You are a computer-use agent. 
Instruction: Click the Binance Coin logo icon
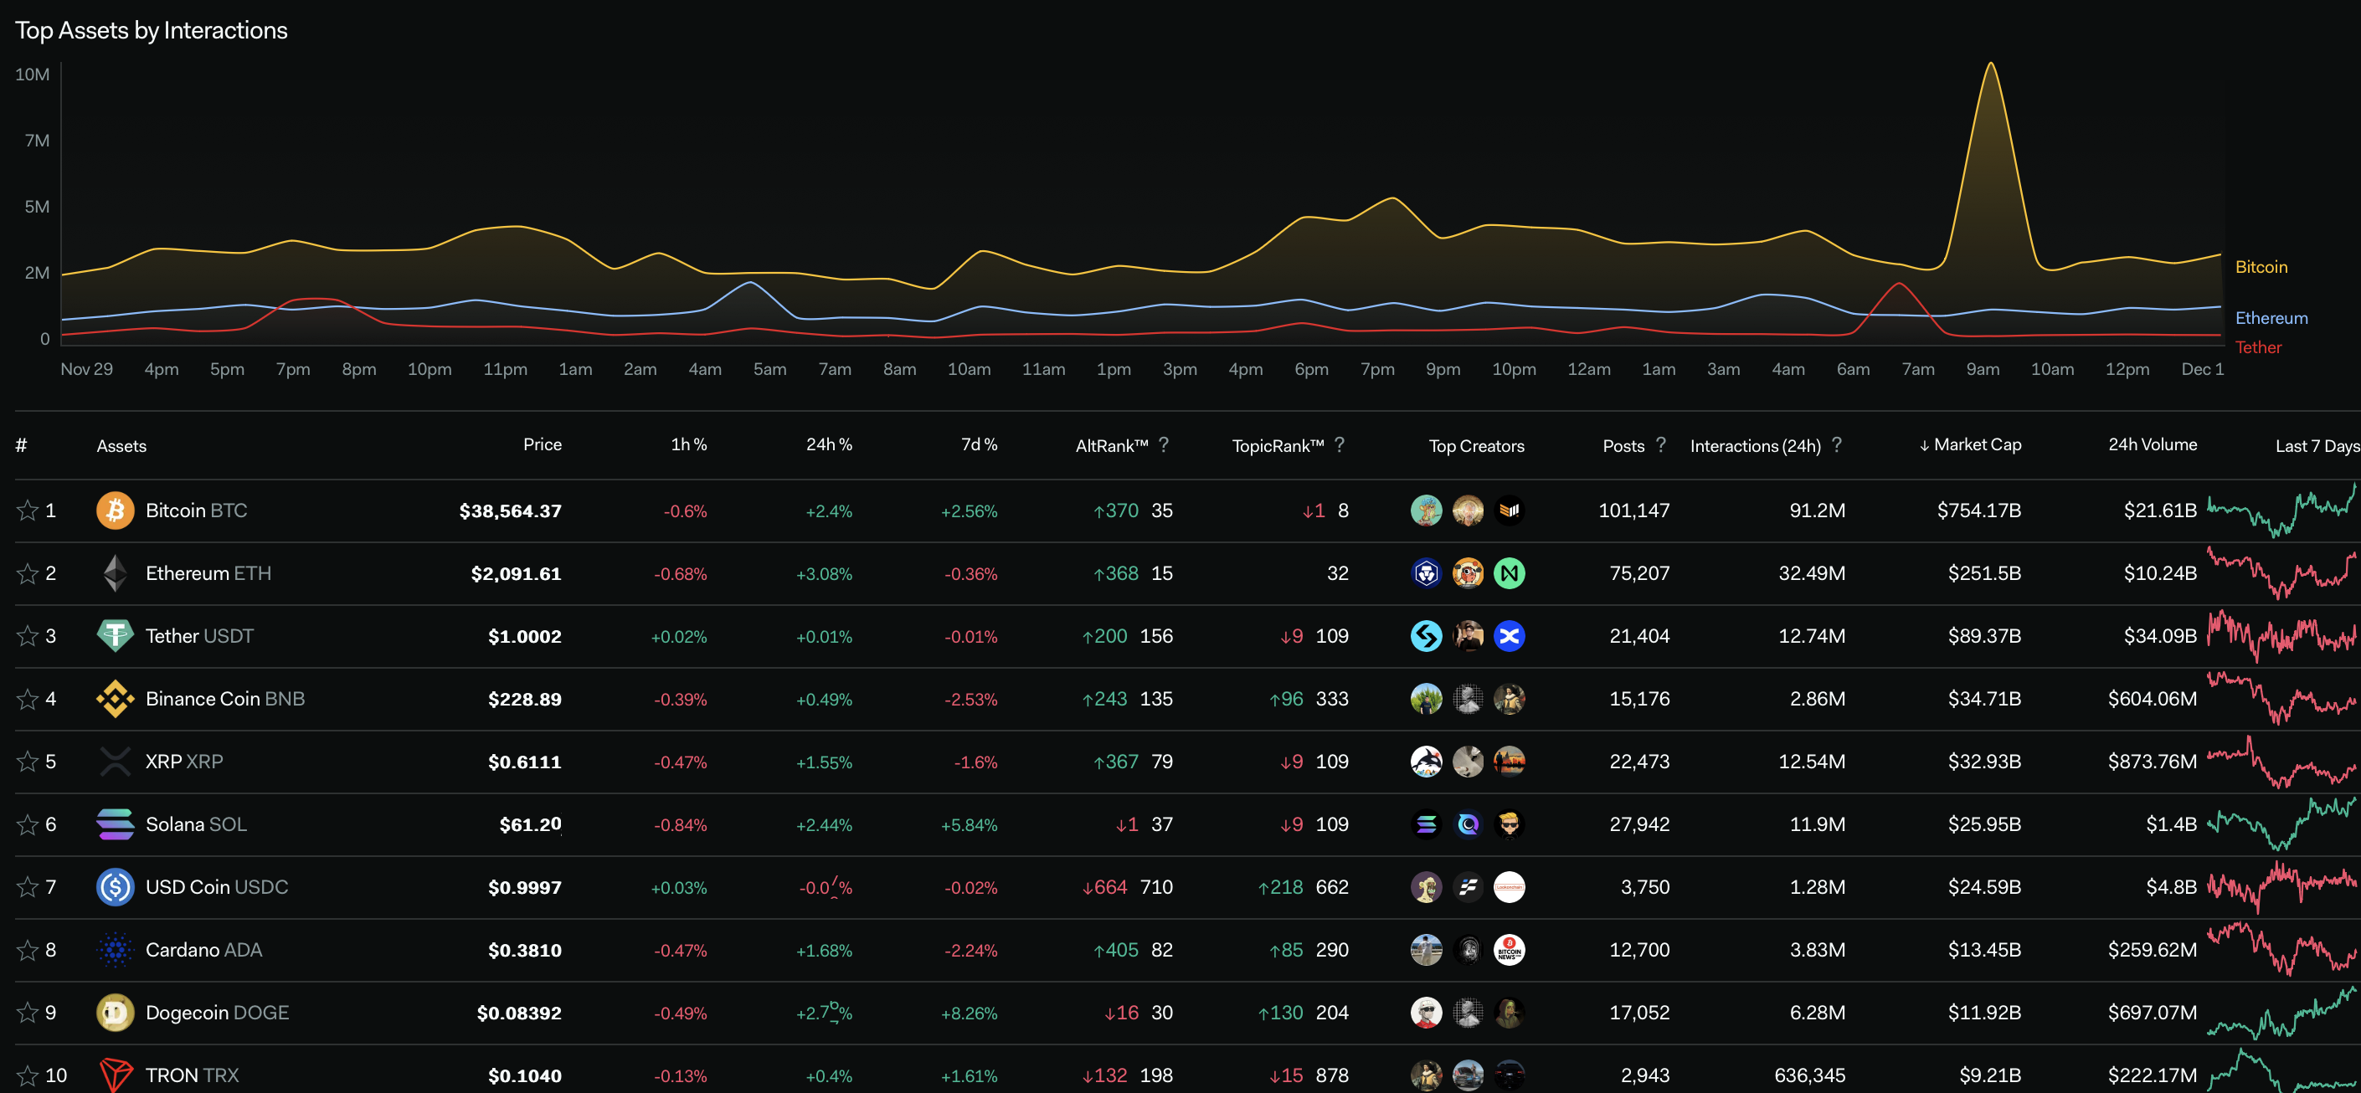coord(116,699)
